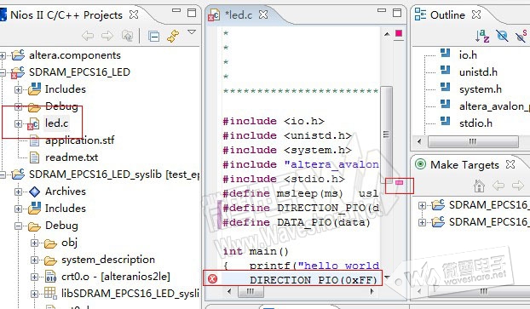Screen dimensions: 530x309
Task: Select the Nios II C/C++ Projects tab
Action: click(66, 14)
